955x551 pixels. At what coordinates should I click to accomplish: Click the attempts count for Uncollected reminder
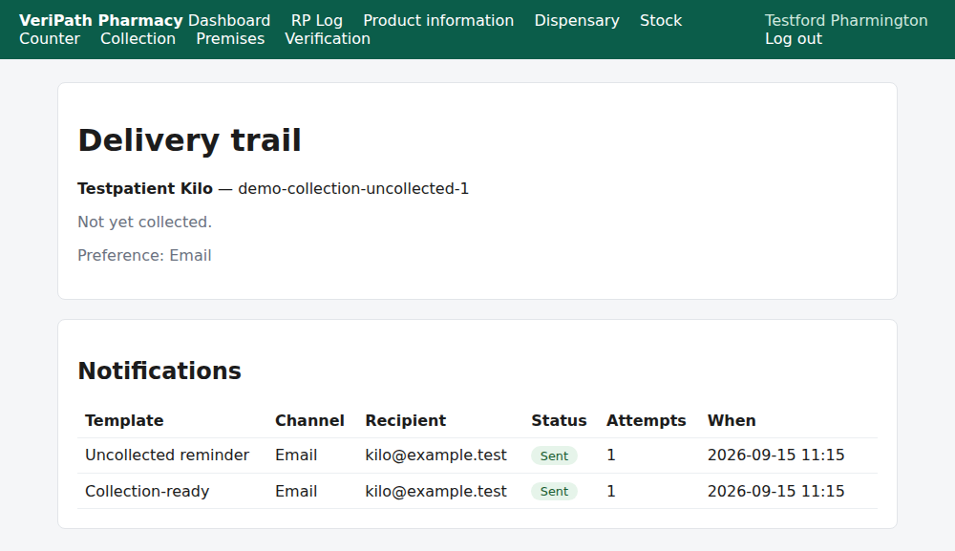(x=611, y=456)
